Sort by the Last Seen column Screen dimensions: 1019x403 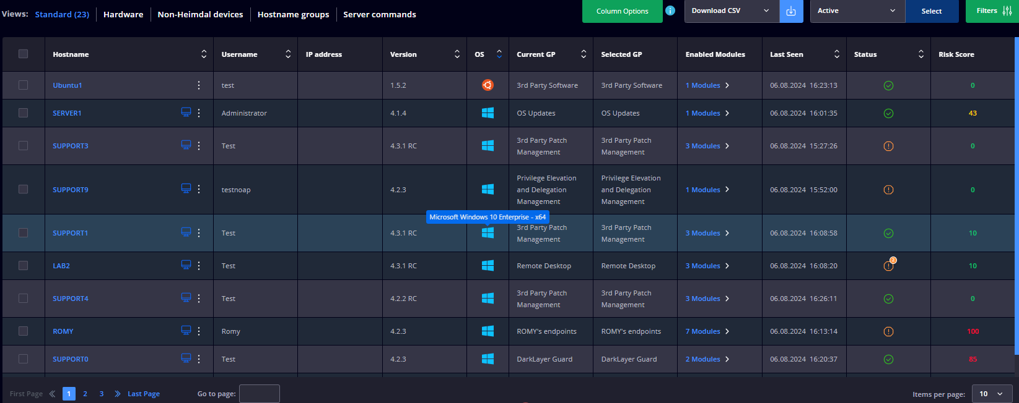click(837, 54)
